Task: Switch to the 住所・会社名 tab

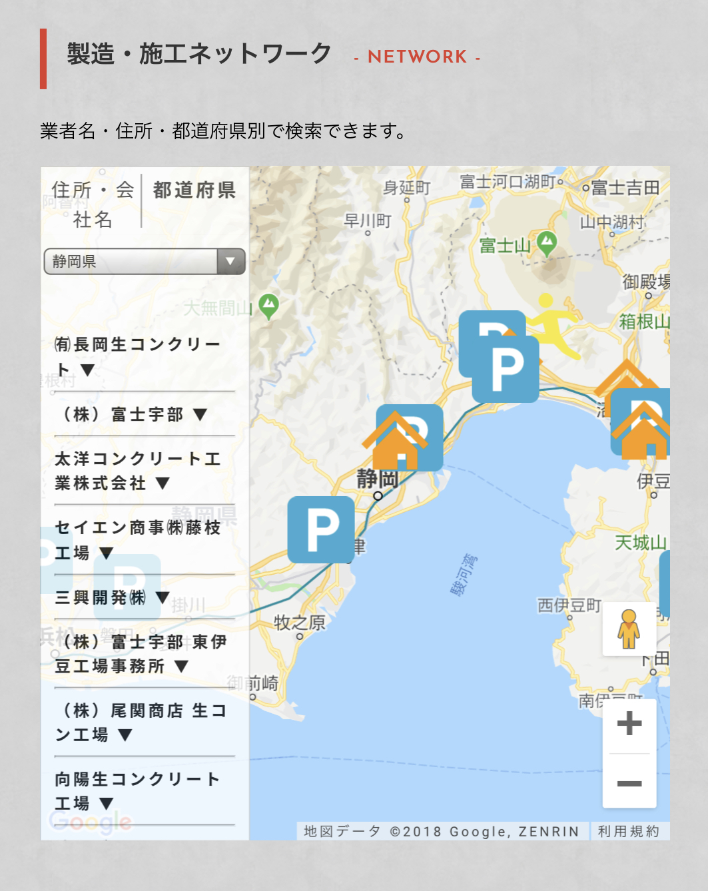Action: 92,204
